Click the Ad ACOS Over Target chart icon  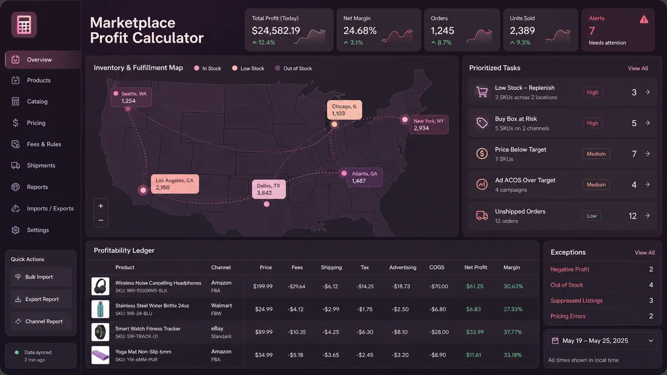(481, 184)
